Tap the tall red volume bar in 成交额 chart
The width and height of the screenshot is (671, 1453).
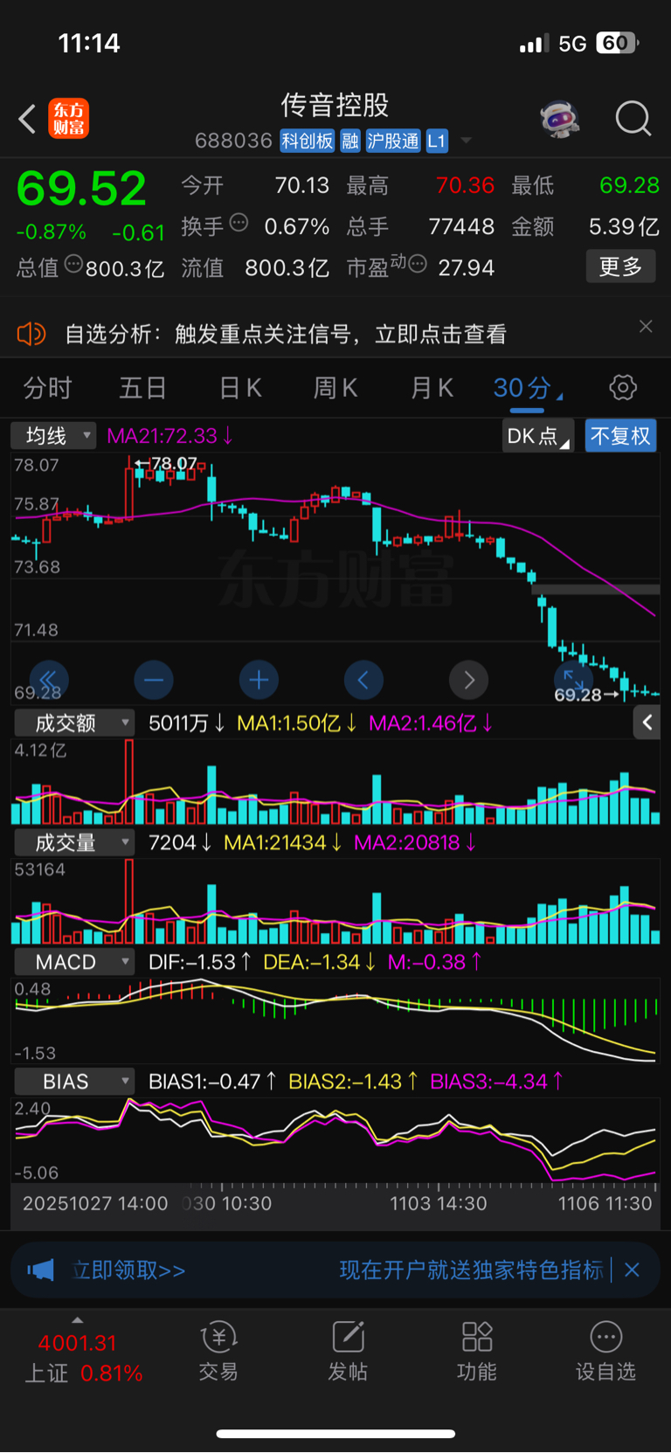(x=129, y=781)
